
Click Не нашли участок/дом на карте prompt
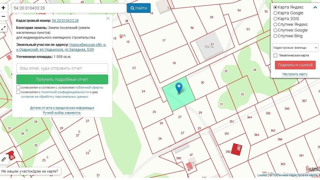(30, 171)
